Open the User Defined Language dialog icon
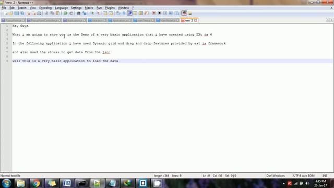Viewport: 334px width, 188px height. click(135, 13)
